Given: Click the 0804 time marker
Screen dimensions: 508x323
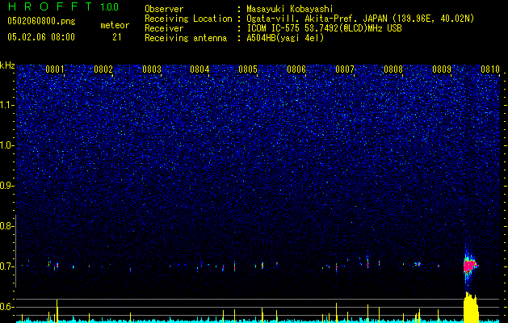Looking at the screenshot, I should coord(199,69).
